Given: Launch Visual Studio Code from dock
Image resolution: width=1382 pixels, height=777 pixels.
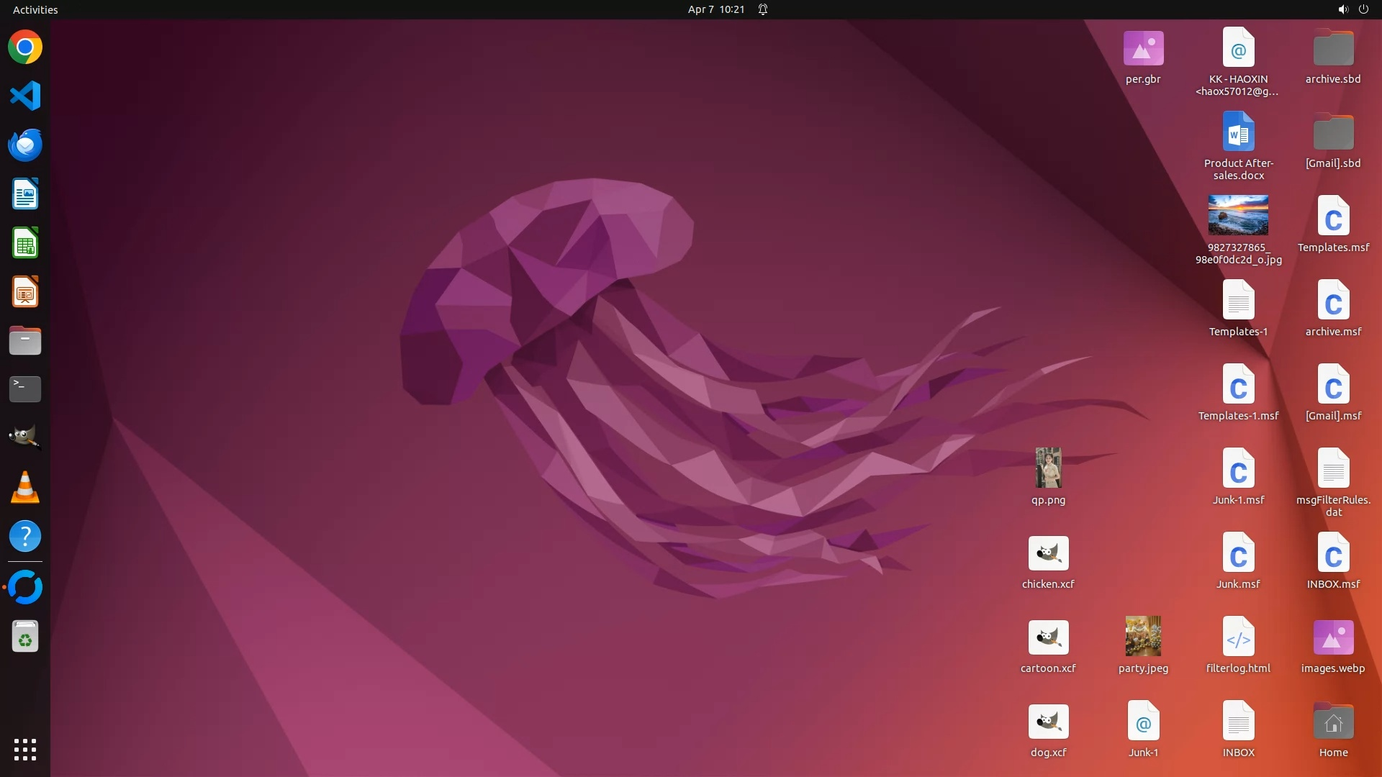Looking at the screenshot, I should [25, 96].
